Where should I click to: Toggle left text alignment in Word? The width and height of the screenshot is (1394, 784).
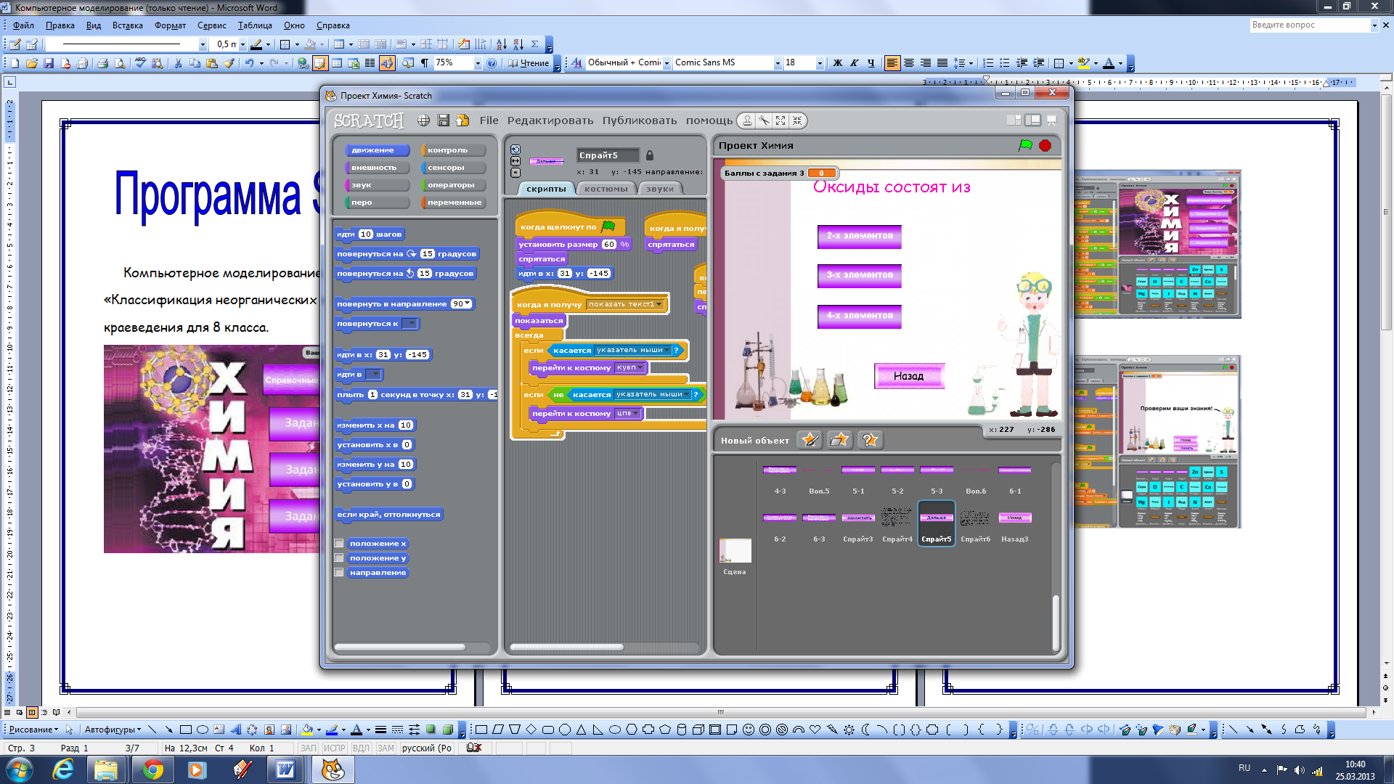pos(892,63)
